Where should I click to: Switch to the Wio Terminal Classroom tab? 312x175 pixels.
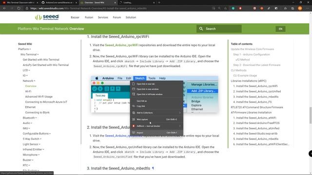coord(20,2)
